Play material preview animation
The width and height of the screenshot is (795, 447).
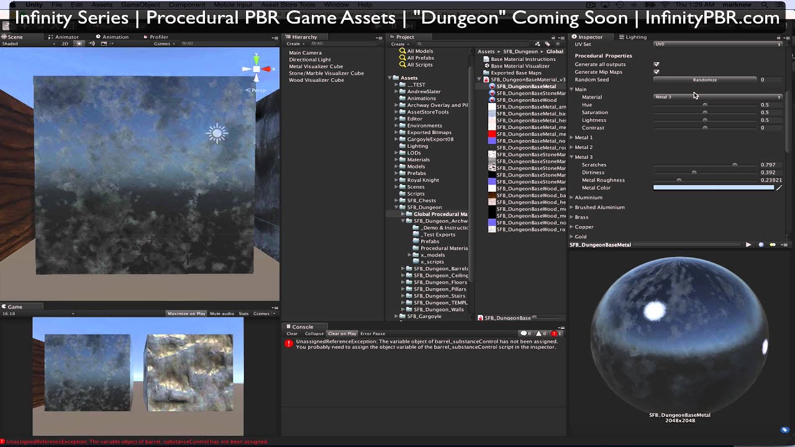[748, 245]
